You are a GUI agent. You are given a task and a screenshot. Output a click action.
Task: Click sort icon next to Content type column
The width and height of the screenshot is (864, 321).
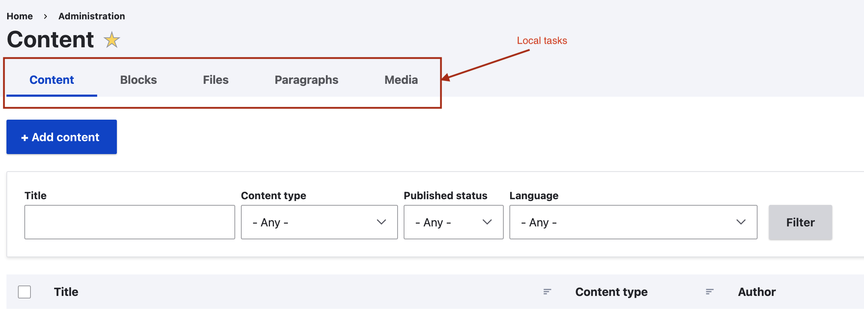pos(709,292)
